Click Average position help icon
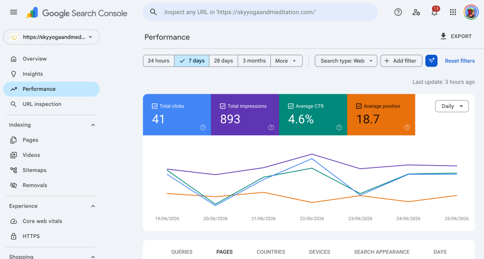The width and height of the screenshot is (484, 259). (x=407, y=127)
